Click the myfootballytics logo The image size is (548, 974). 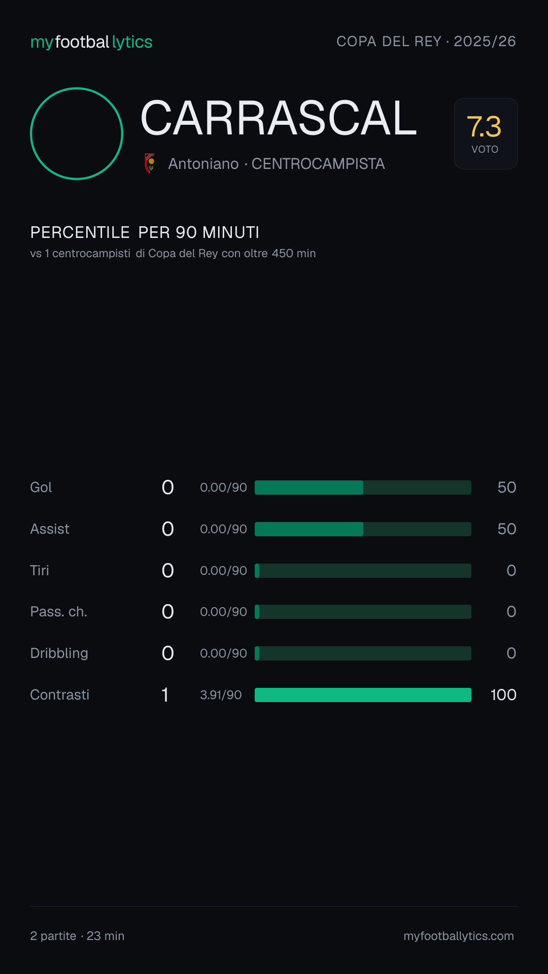91,42
